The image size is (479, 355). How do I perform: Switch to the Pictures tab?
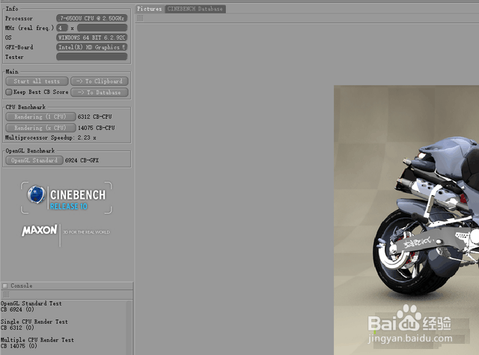pyautogui.click(x=150, y=9)
